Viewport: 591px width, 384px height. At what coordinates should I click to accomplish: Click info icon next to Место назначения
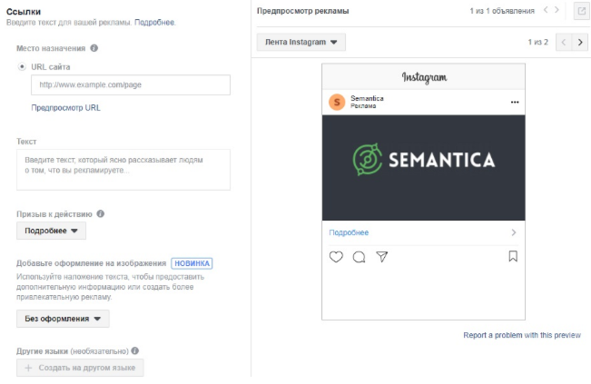94,48
